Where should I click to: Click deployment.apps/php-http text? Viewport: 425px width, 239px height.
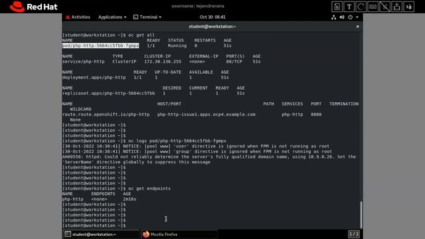pyautogui.click(x=94, y=78)
